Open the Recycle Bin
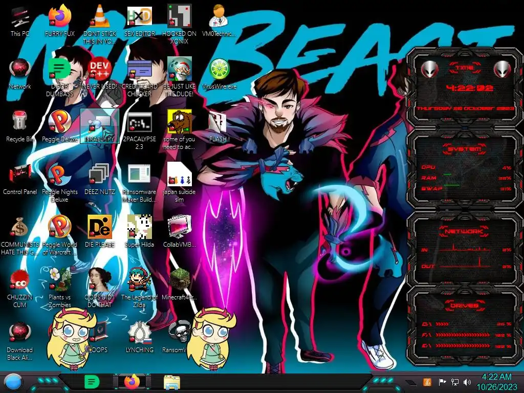This screenshot has height=393, width=524. pyautogui.click(x=20, y=126)
